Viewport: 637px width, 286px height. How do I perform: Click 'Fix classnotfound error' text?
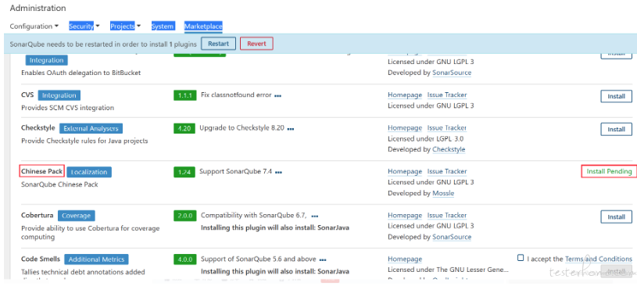(x=236, y=95)
